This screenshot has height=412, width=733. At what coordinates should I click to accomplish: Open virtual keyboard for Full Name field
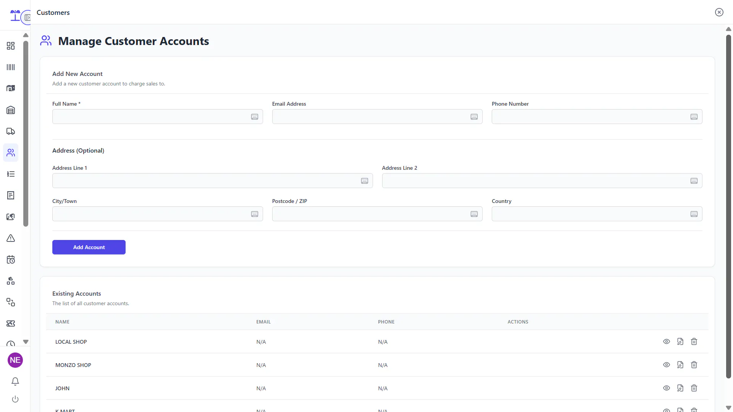point(255,117)
